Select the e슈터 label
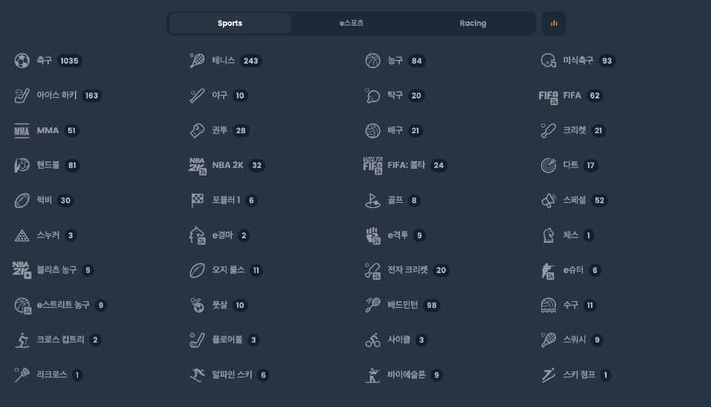Screen dimensions: 711x407 (573, 270)
